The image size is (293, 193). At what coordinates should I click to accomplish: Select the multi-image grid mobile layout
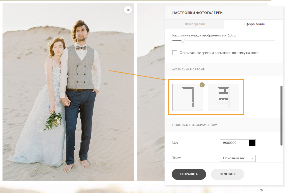point(223,97)
